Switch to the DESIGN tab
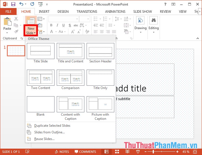The height and width of the screenshot is (155, 202). click(63, 11)
